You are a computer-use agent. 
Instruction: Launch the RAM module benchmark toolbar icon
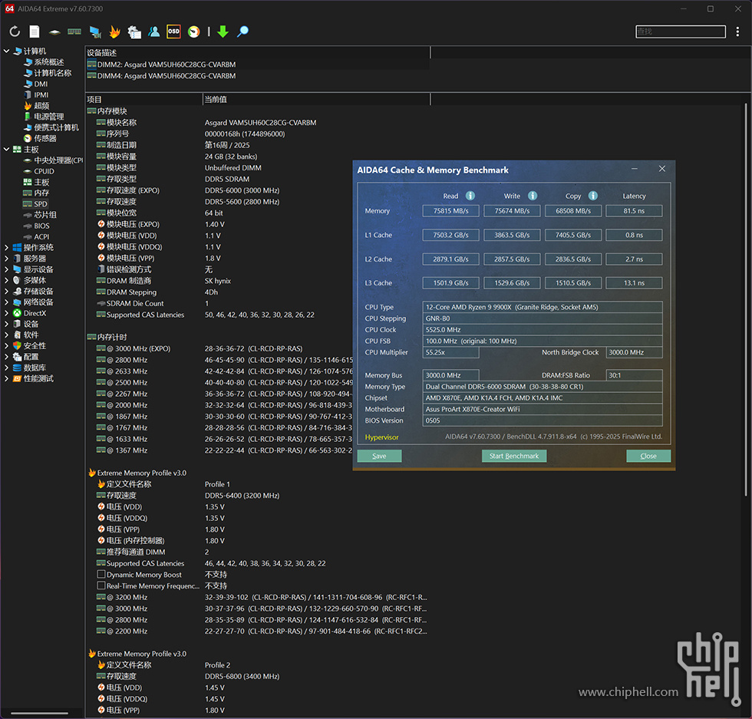(74, 31)
